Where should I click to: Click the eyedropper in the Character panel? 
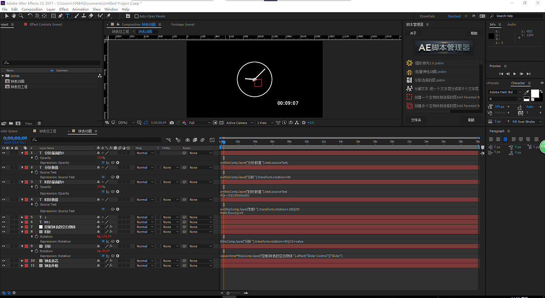pos(527,92)
